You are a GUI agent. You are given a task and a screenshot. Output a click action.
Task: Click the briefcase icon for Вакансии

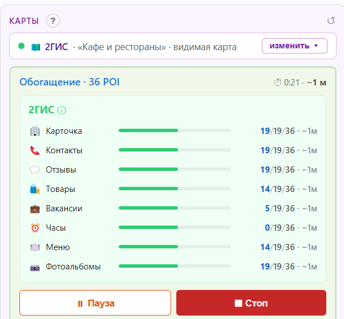pos(35,208)
